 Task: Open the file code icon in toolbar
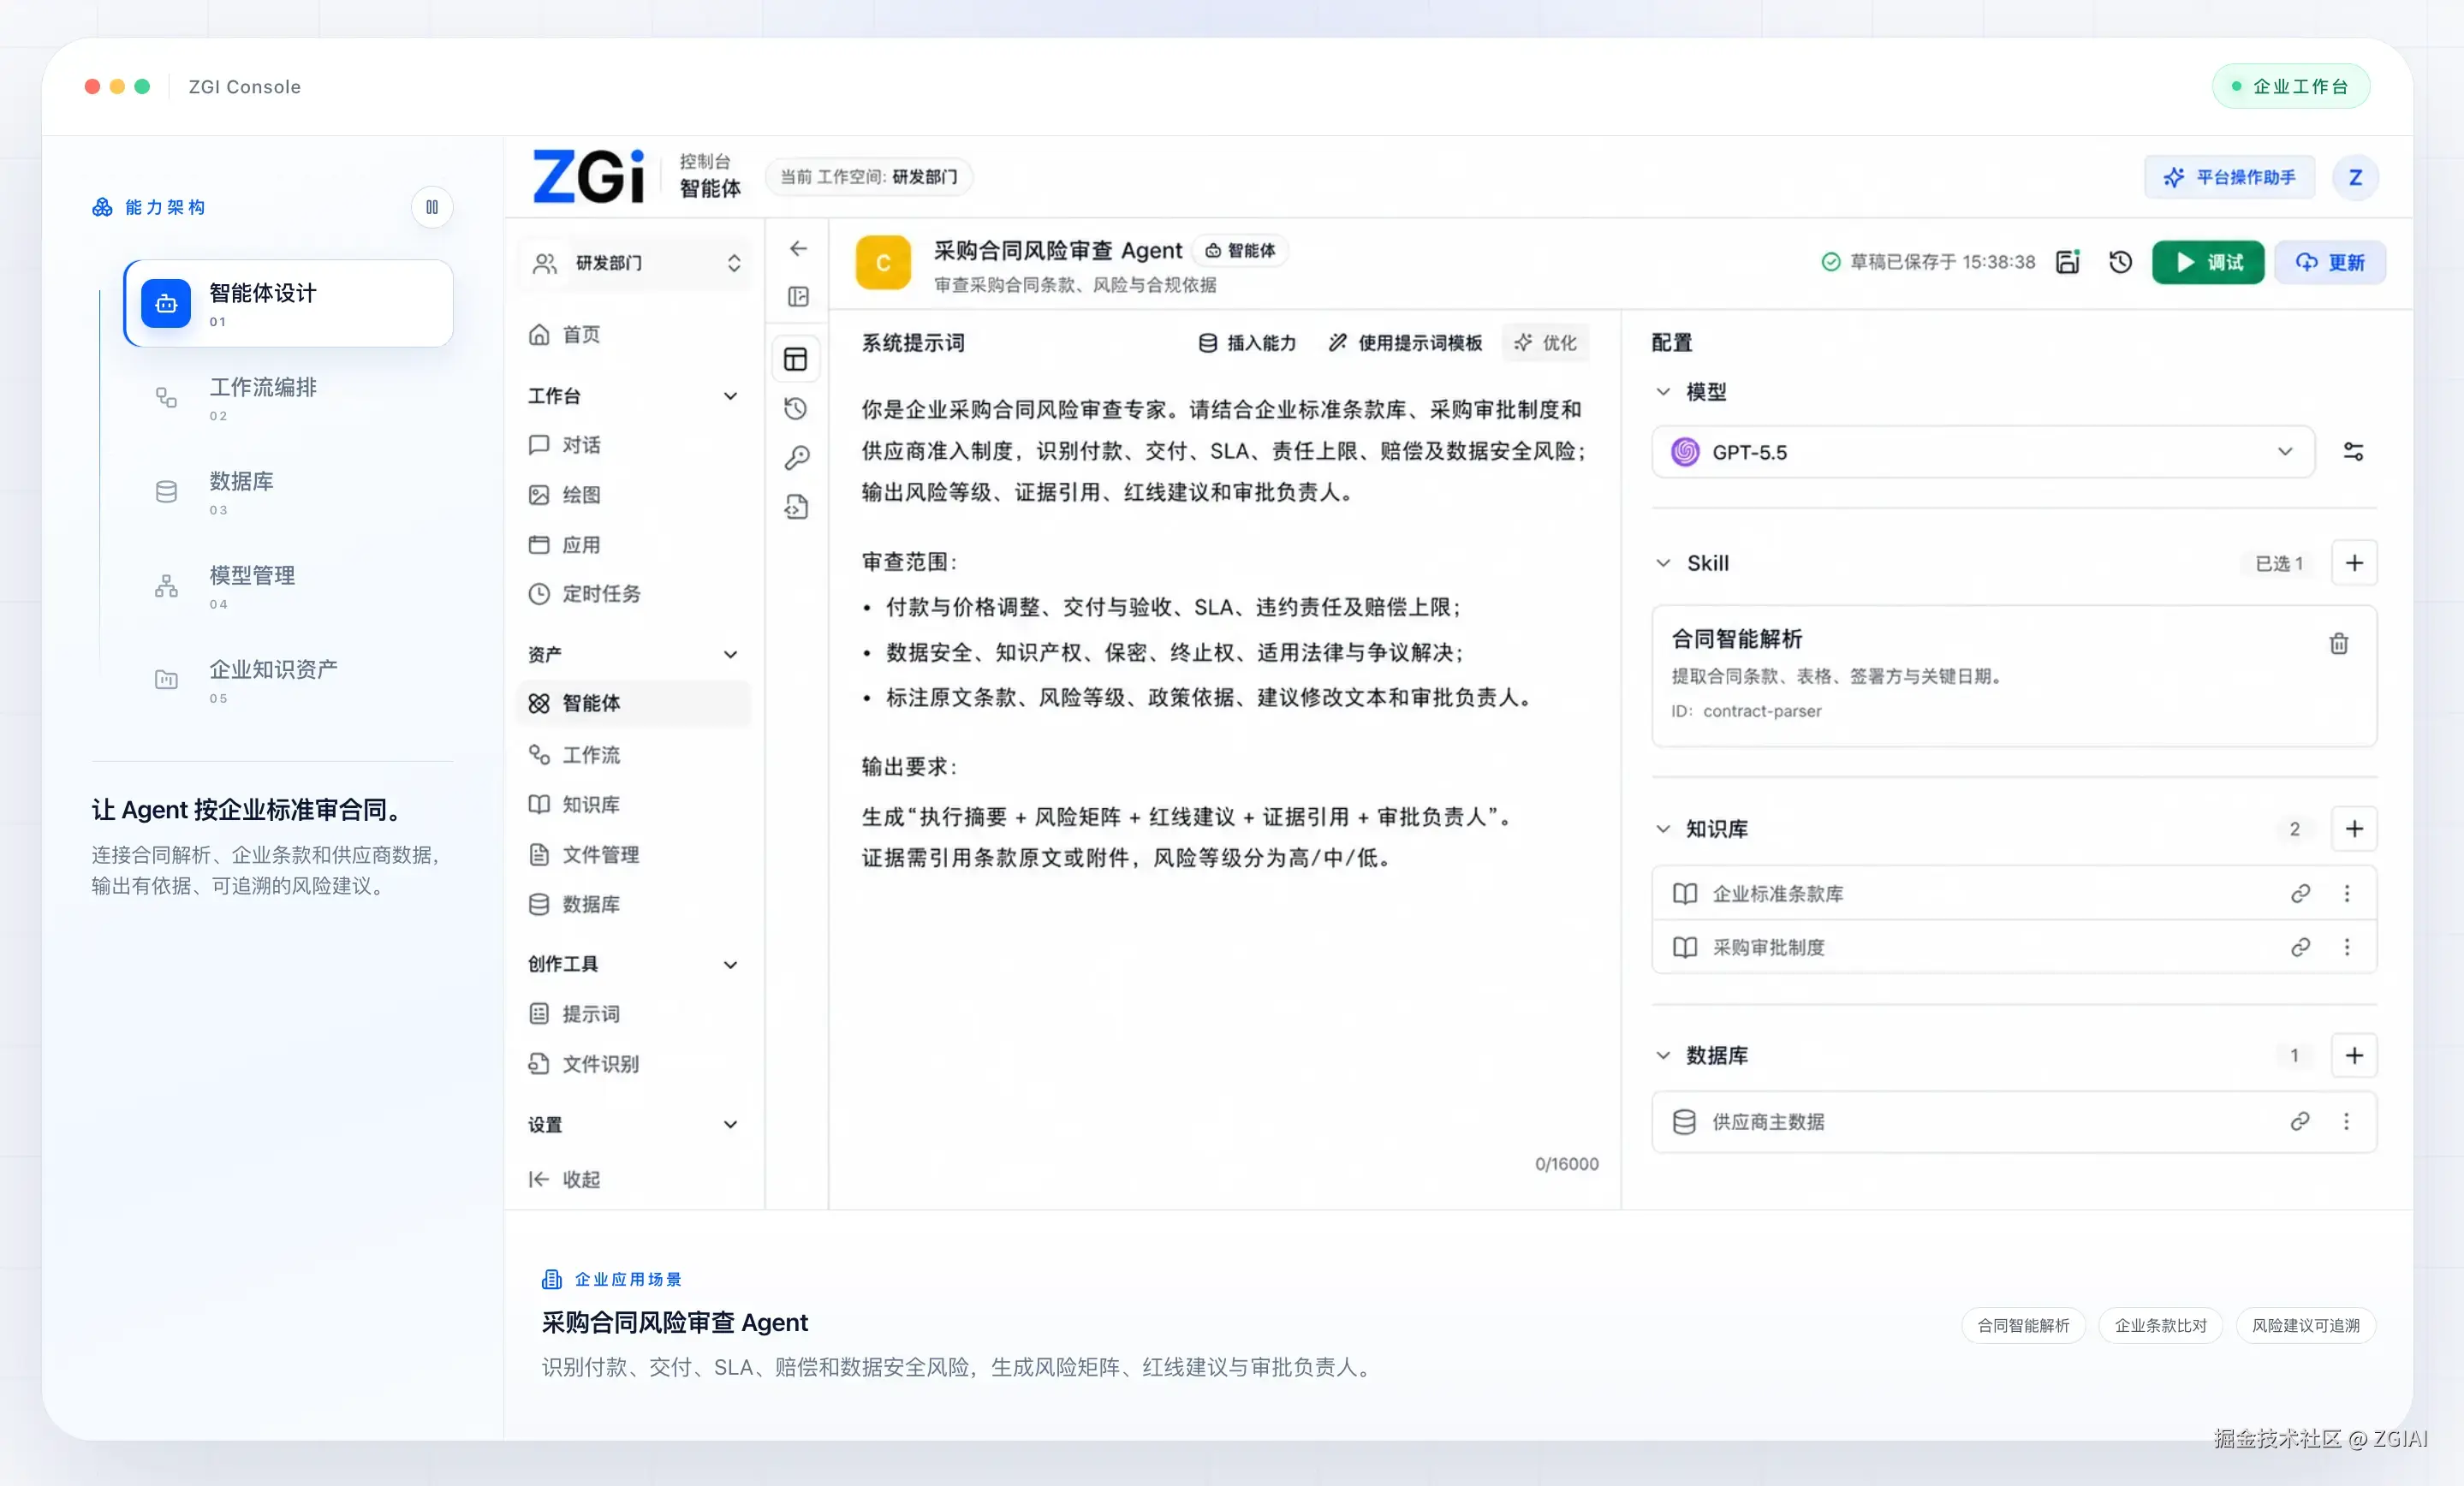[x=796, y=508]
